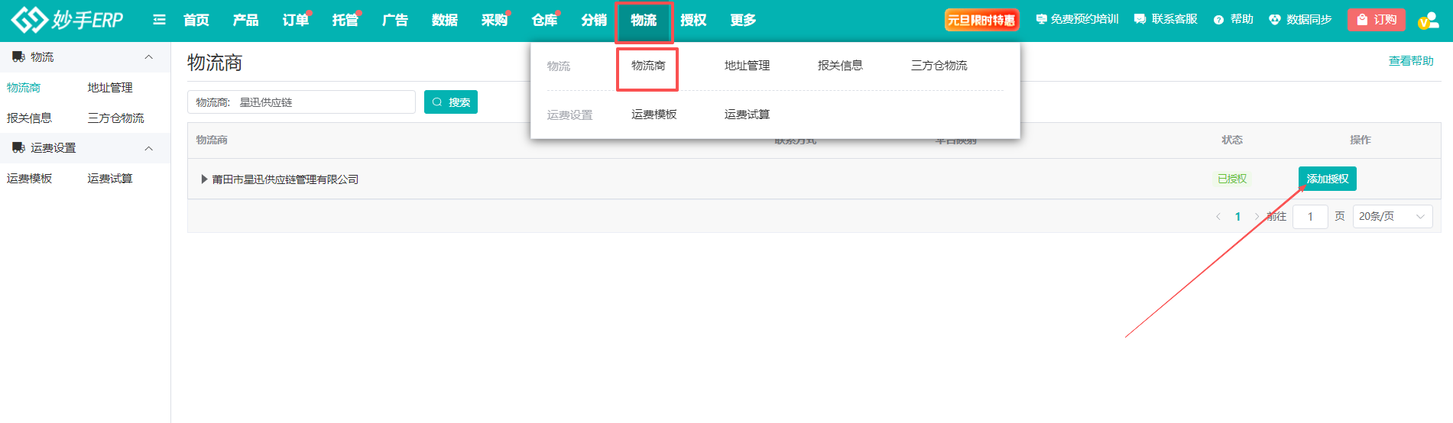Viewport: 1453px width, 423px height.
Task: Click the 已授权 status tag
Action: point(1232,179)
